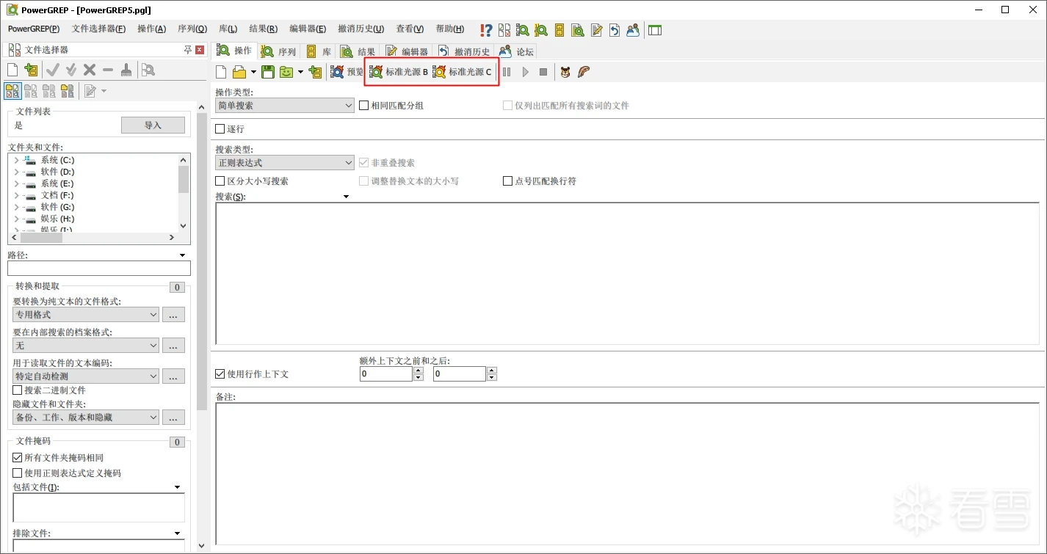Enable 搜索二进制文件 checkbox

point(18,390)
